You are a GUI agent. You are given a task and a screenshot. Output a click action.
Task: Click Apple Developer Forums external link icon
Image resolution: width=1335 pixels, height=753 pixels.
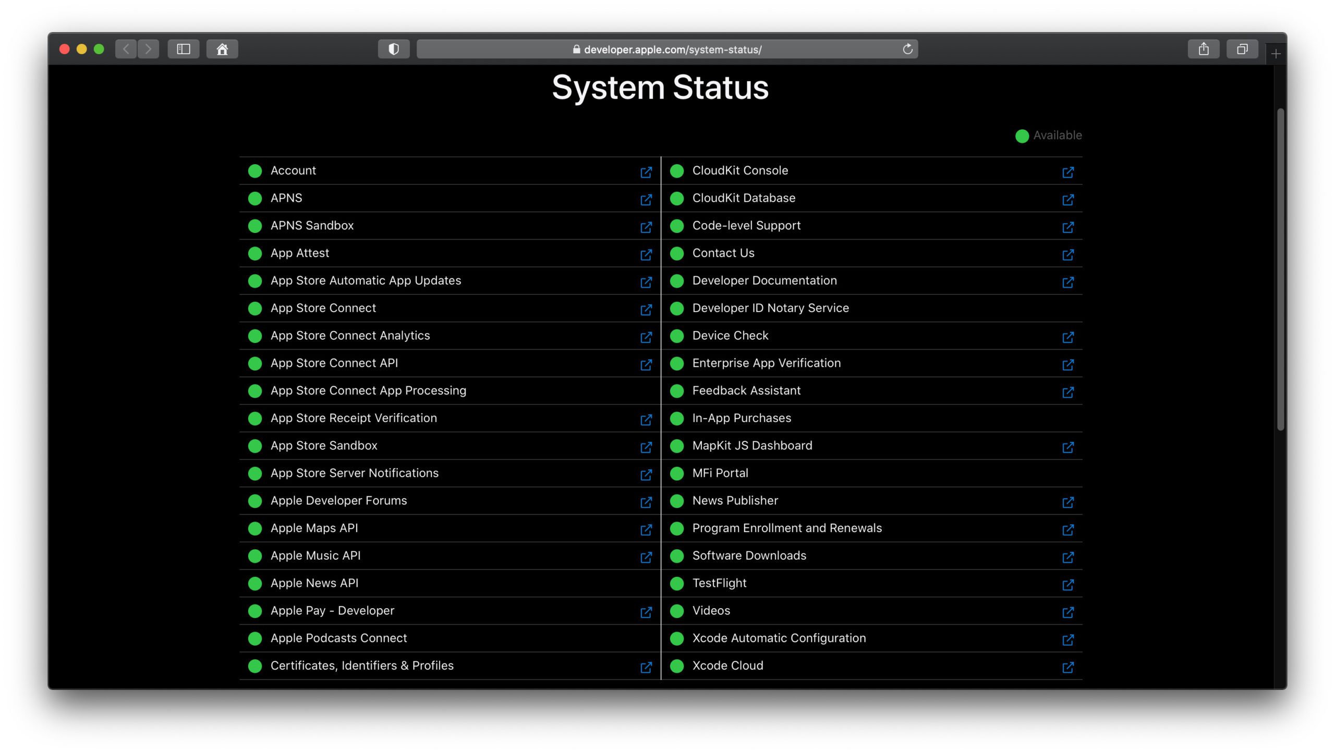tap(646, 502)
